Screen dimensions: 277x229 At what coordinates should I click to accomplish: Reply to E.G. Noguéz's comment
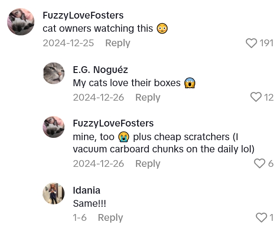pyautogui.click(x=148, y=97)
